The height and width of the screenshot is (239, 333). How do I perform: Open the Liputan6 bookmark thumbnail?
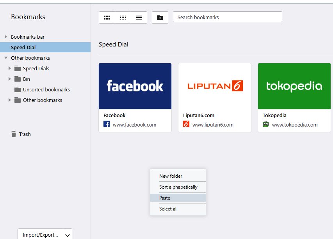(x=215, y=86)
